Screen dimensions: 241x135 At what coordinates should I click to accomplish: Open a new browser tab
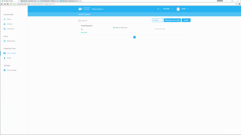point(80,1)
